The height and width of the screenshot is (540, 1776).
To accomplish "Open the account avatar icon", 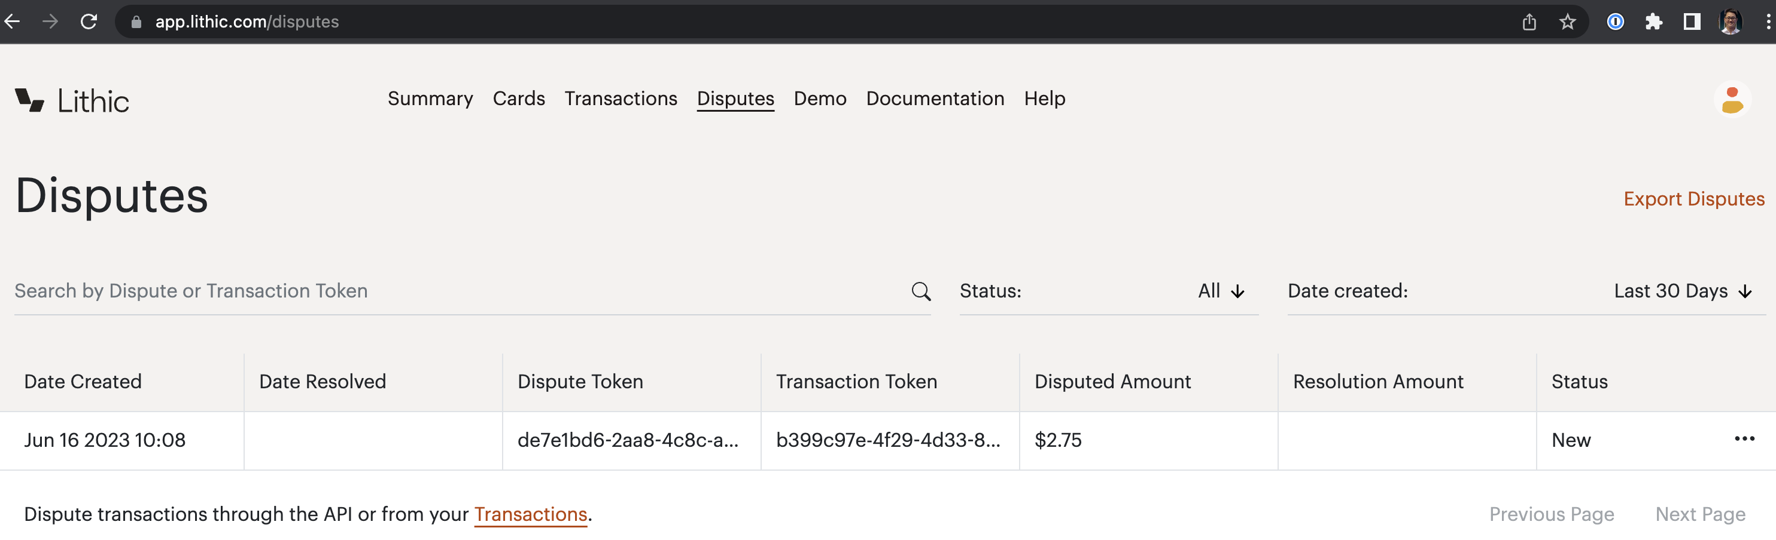I will point(1732,100).
